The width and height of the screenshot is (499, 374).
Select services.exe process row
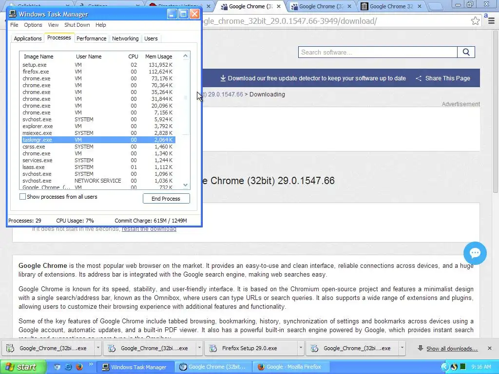pos(98,160)
